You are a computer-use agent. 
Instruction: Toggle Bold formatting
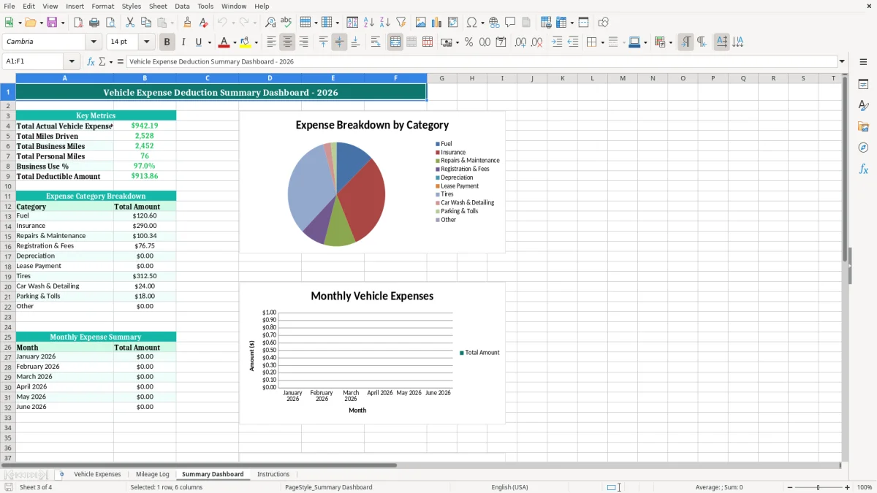coord(167,42)
